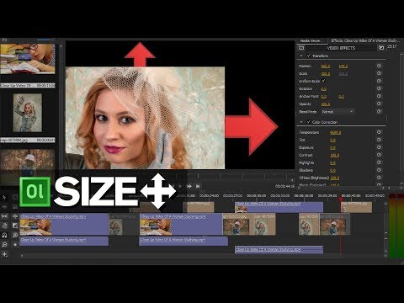The width and height of the screenshot is (404, 303).
Task: Disable the Color Correction effect checkbox
Action: tap(309, 122)
